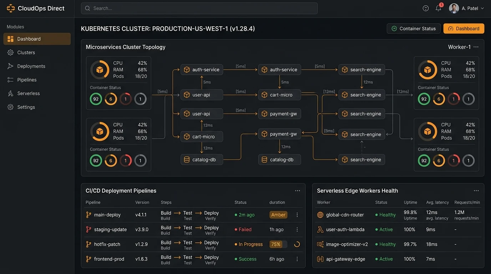Click the Status column header in pipelines table
491x274 pixels.
click(x=241, y=202)
